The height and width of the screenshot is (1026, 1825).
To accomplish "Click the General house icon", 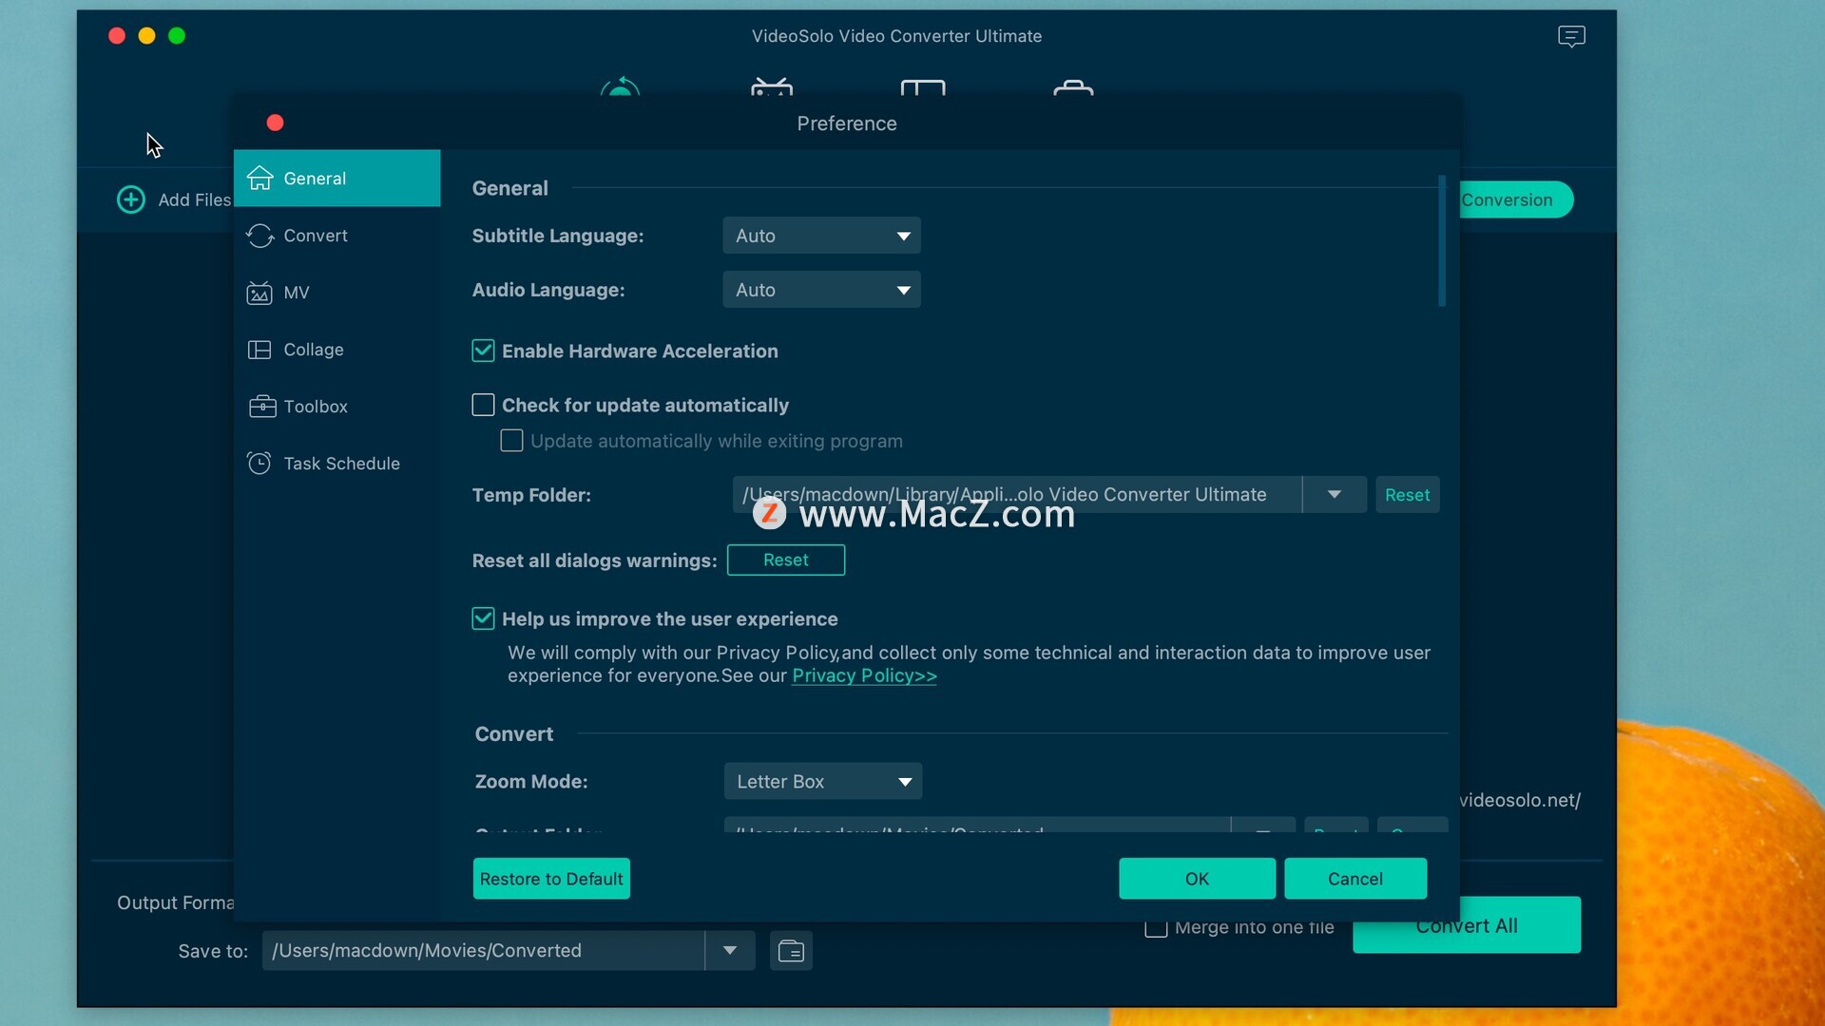I will coord(259,178).
